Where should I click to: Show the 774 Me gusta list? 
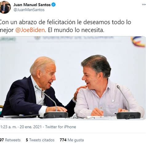[72, 140]
